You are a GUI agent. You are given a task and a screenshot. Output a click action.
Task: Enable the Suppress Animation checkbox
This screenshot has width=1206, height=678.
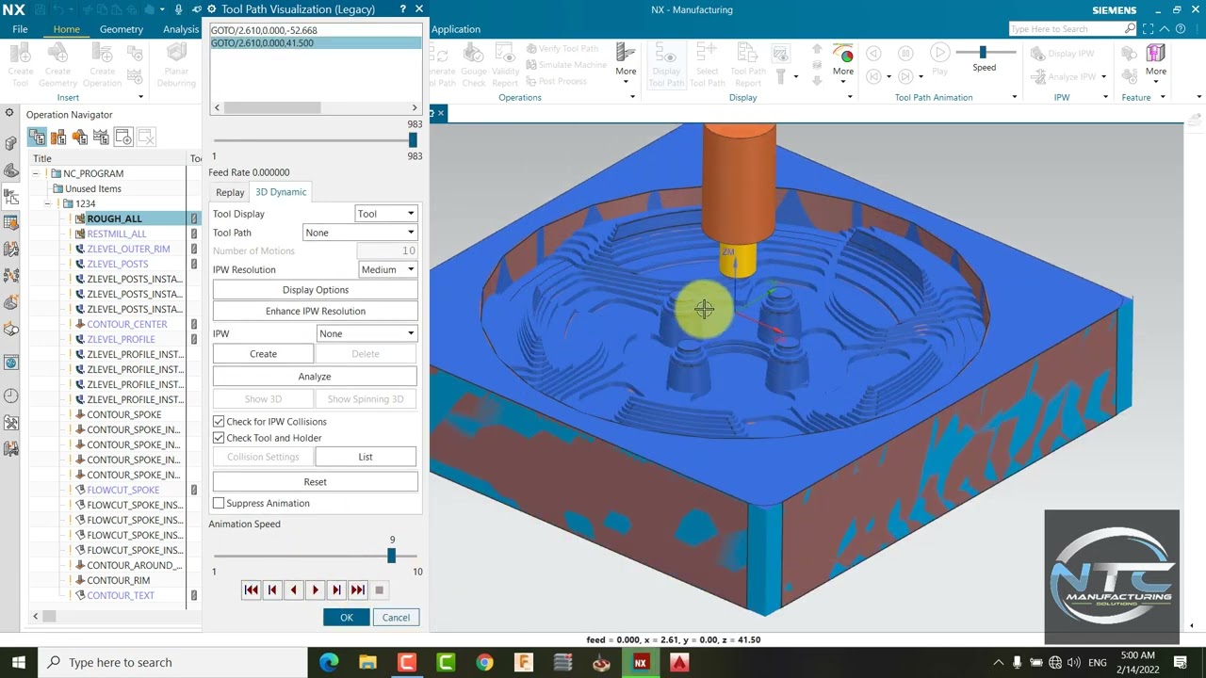[219, 504]
